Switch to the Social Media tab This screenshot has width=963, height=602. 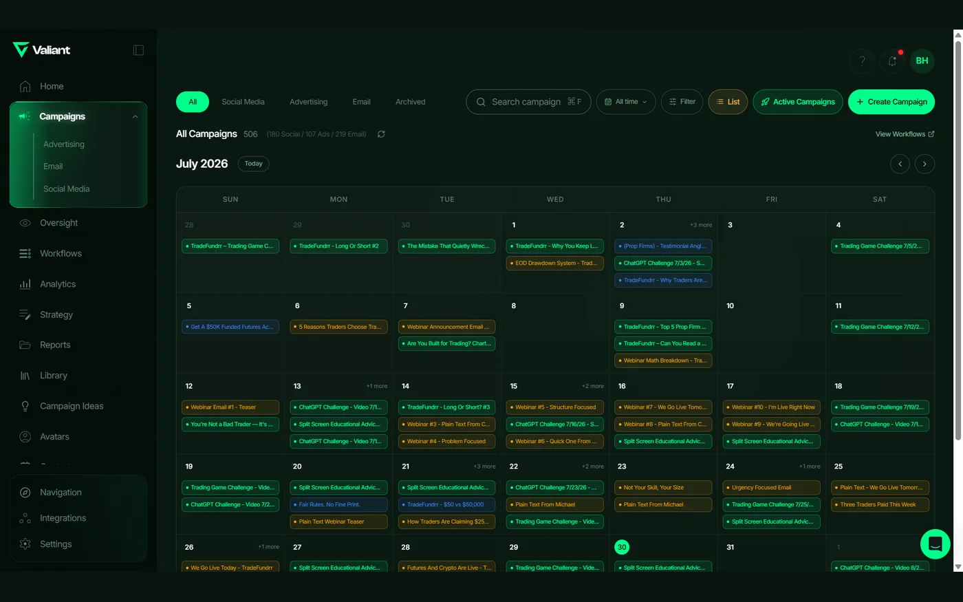tap(243, 102)
